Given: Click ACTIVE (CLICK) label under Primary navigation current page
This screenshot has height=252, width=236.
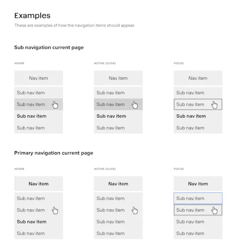Looking at the screenshot, I should pos(105,169).
